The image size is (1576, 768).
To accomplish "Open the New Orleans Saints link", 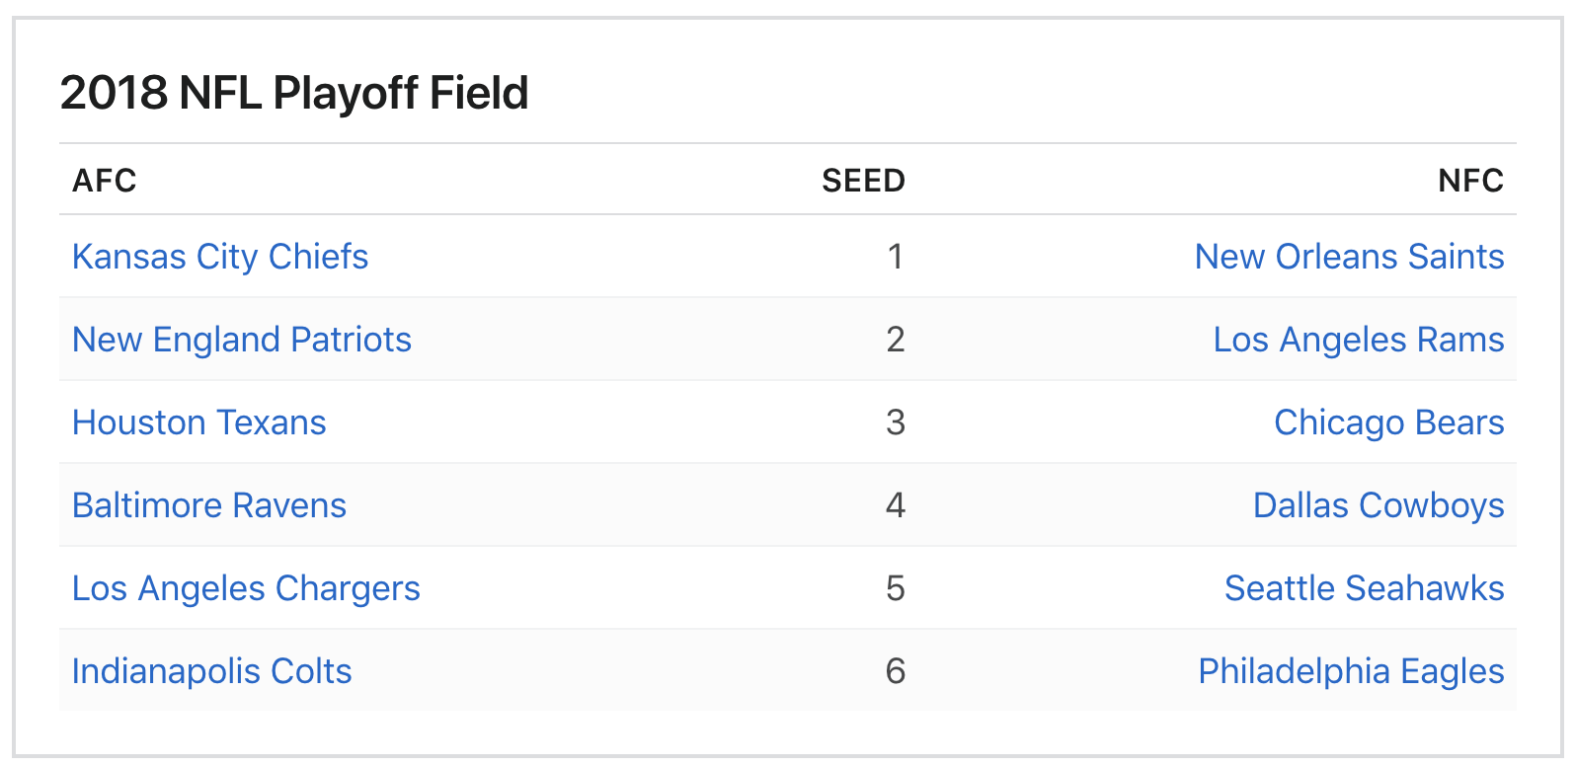I will click(1349, 257).
